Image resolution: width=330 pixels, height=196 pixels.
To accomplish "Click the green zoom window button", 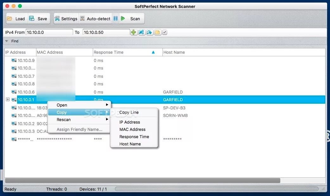I will point(20,6).
